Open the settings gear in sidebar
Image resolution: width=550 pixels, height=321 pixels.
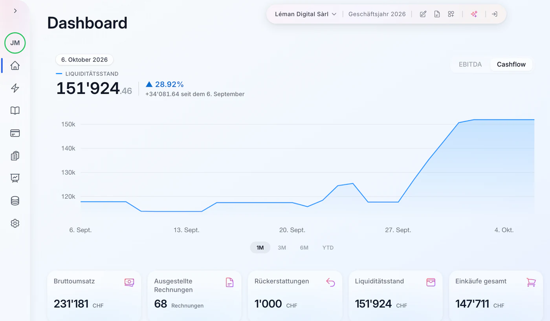pyautogui.click(x=15, y=223)
